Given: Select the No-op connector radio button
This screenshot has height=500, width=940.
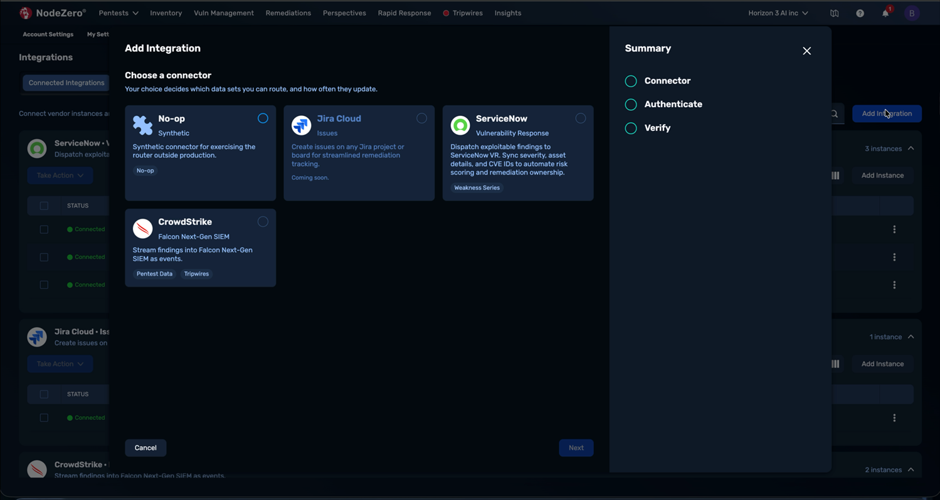Looking at the screenshot, I should point(263,118).
